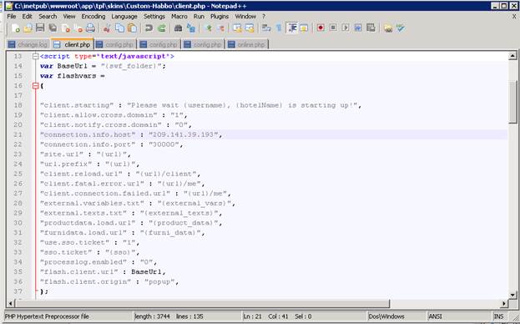Viewport: 520px width, 324px height.
Task: Open the Window menu
Action: tap(245, 16)
